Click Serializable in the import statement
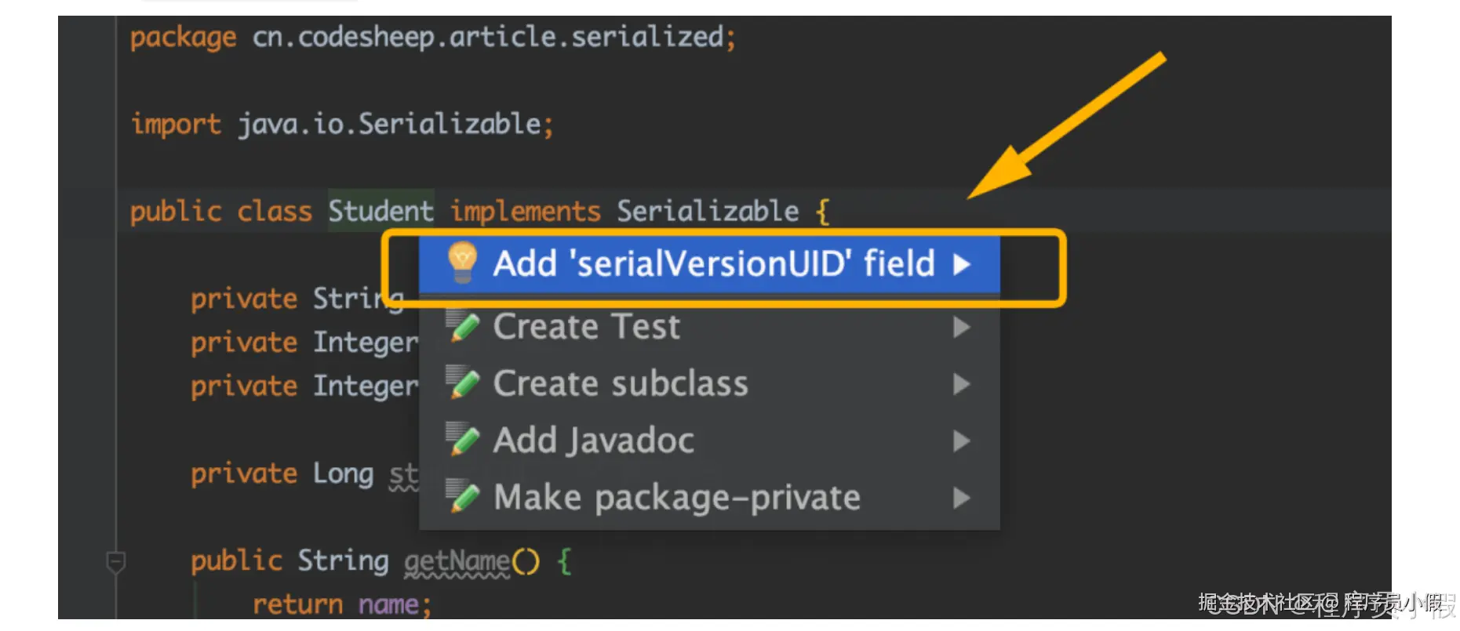Image resolution: width=1460 pixels, height=631 pixels. (x=450, y=124)
